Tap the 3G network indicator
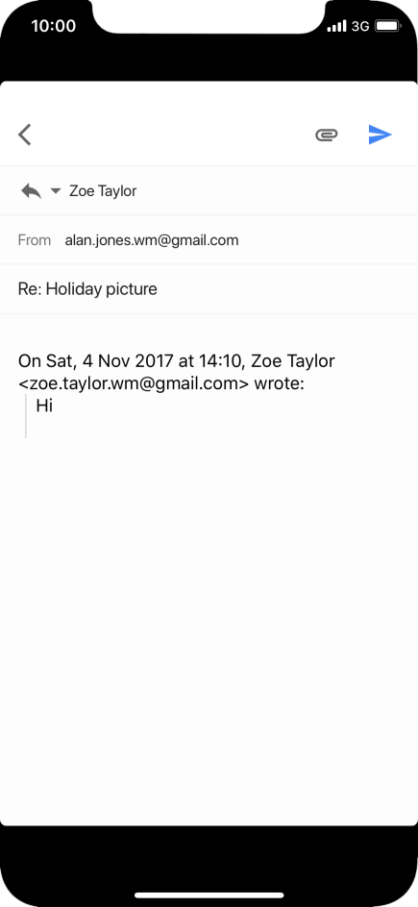Screen dimensions: 418x907 360,26
